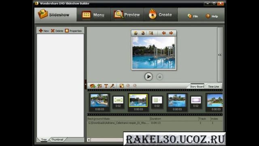The height and width of the screenshot is (146, 259).
Task: Click the second zoom magnifier icon
Action: pos(135,86)
